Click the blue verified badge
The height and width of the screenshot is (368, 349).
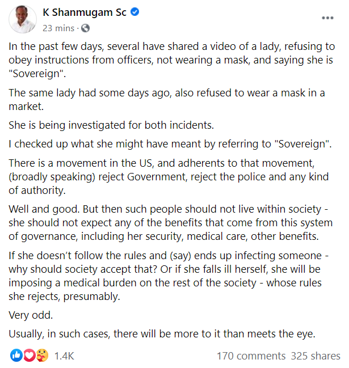[x=136, y=12]
